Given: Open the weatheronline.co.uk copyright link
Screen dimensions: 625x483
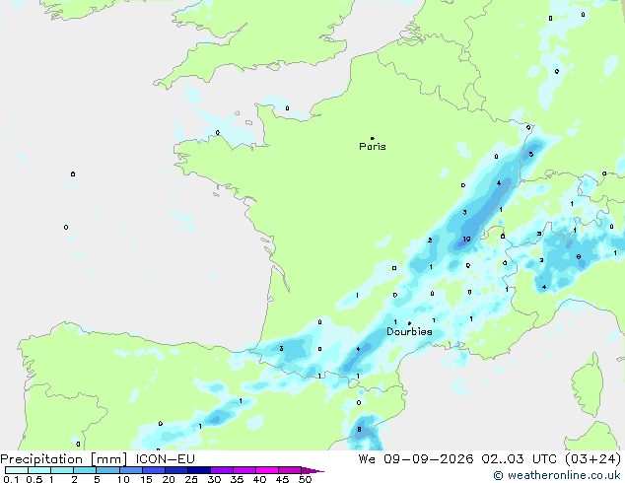Looking at the screenshot, I should click(556, 475).
